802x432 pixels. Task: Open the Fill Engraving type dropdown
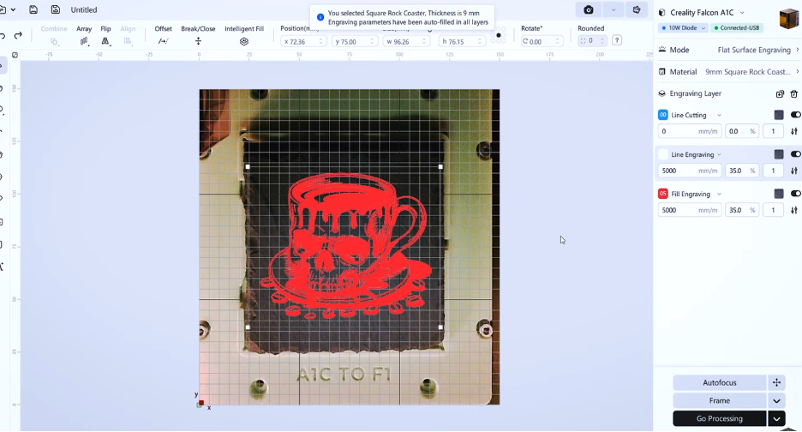pyautogui.click(x=719, y=194)
